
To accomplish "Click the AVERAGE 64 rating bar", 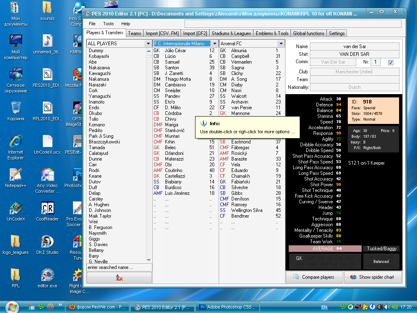I will (325, 249).
